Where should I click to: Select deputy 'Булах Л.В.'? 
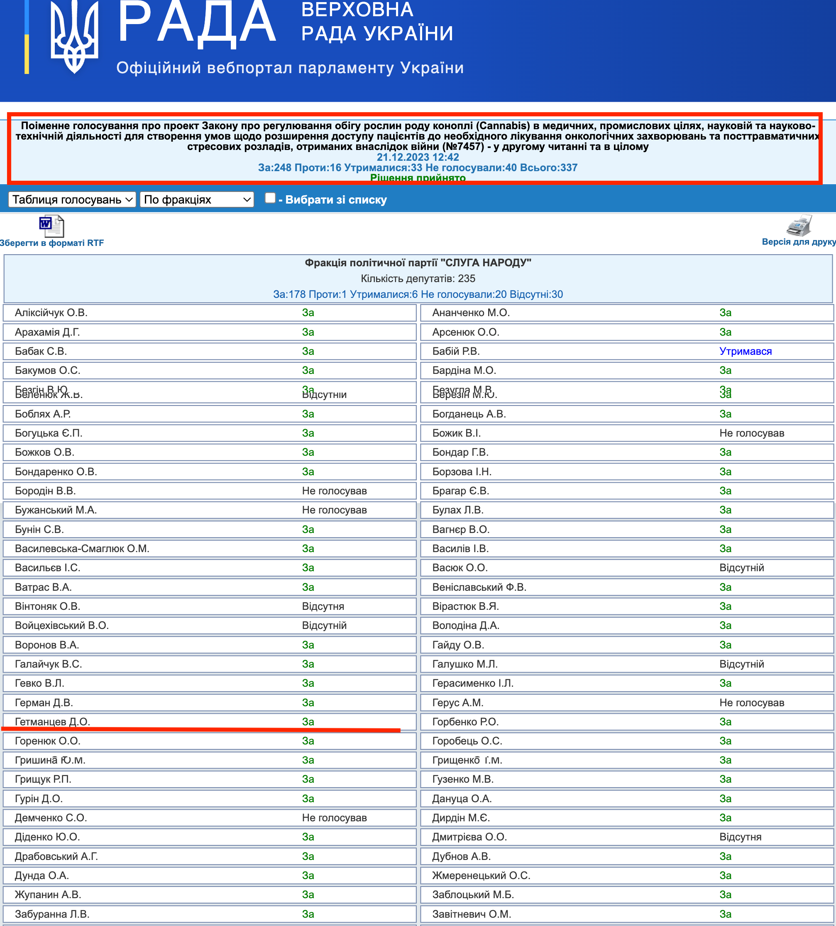tap(458, 510)
